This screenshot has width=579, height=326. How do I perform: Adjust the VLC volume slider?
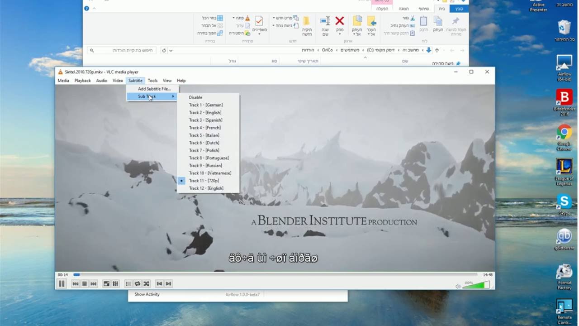476,285
